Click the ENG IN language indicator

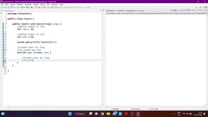pyautogui.click(x=179, y=114)
